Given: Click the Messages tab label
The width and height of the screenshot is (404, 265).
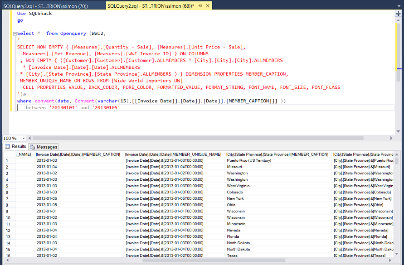Looking at the screenshot, I should (x=47, y=147).
